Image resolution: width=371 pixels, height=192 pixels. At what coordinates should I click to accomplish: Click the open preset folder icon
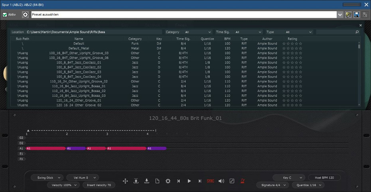(x=349, y=15)
